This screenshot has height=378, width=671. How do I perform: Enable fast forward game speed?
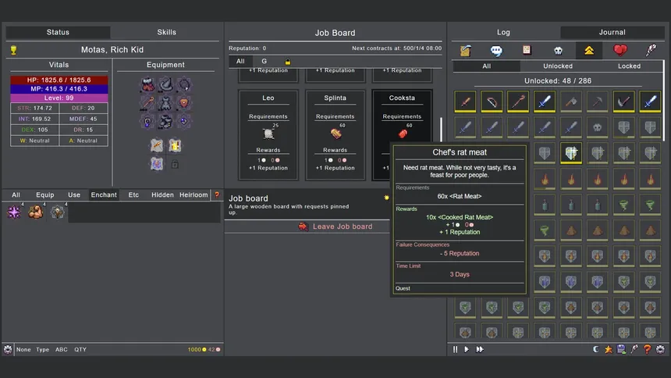coord(480,349)
